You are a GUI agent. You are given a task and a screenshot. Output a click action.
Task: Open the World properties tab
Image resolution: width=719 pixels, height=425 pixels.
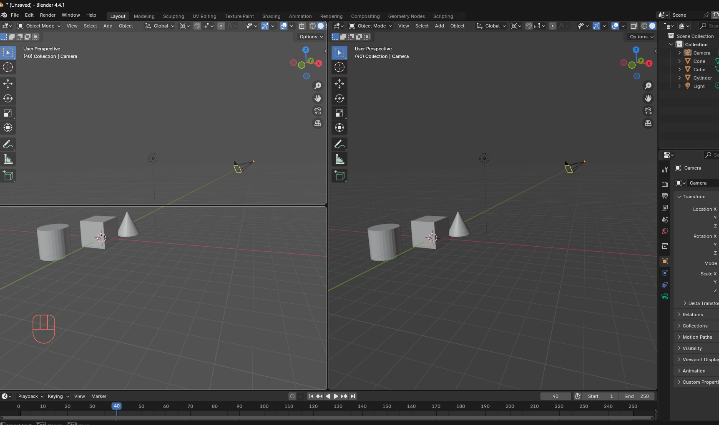click(665, 231)
